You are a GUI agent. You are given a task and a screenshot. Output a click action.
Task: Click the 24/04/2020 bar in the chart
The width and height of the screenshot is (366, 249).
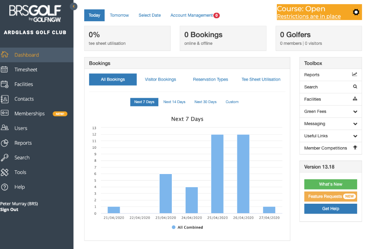point(192,200)
